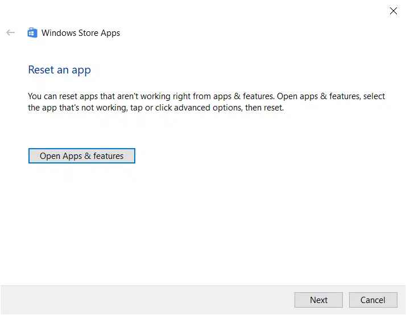Click the word "Reset" in blue heading
The width and height of the screenshot is (406, 315).
point(41,70)
